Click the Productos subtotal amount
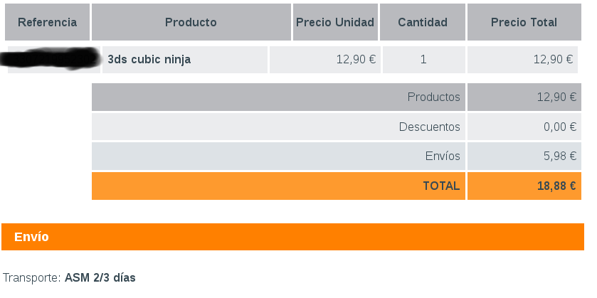The width and height of the screenshot is (597, 298). tap(556, 97)
